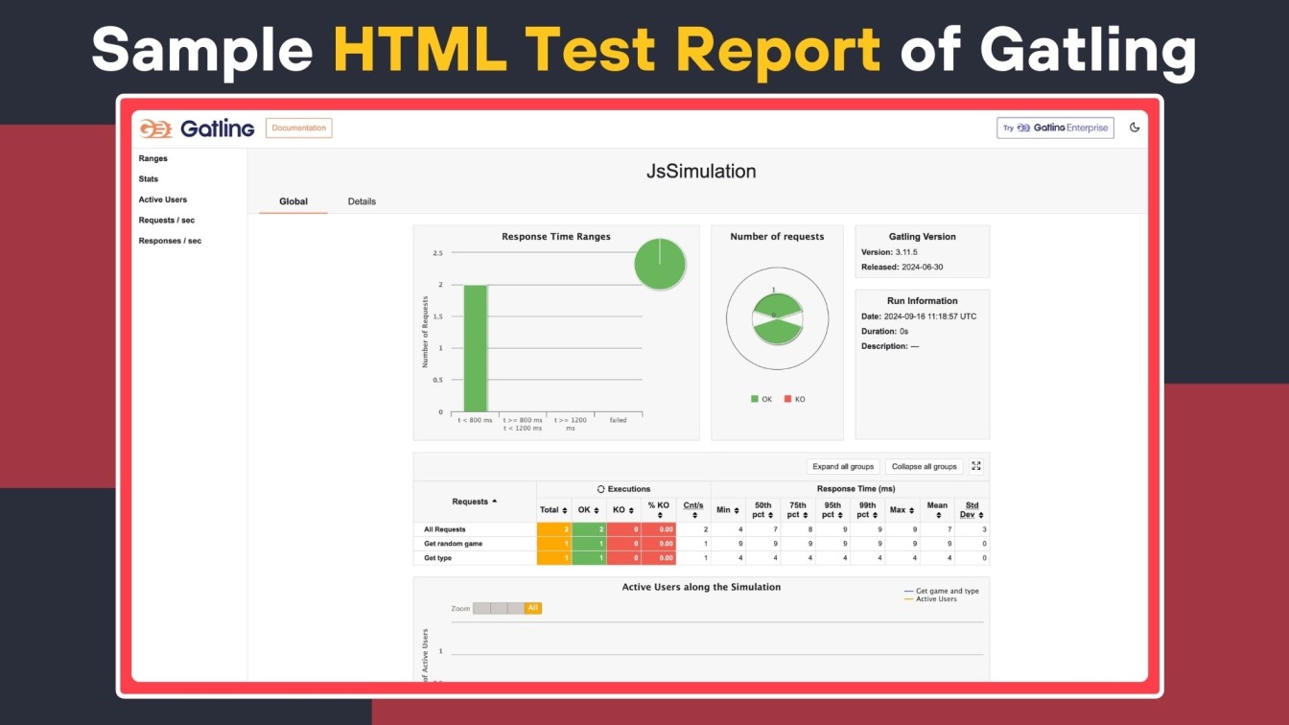Sort by the % KO column
The image size is (1289, 725).
tap(659, 510)
